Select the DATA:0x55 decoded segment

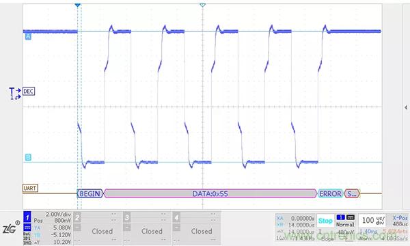tap(210, 193)
